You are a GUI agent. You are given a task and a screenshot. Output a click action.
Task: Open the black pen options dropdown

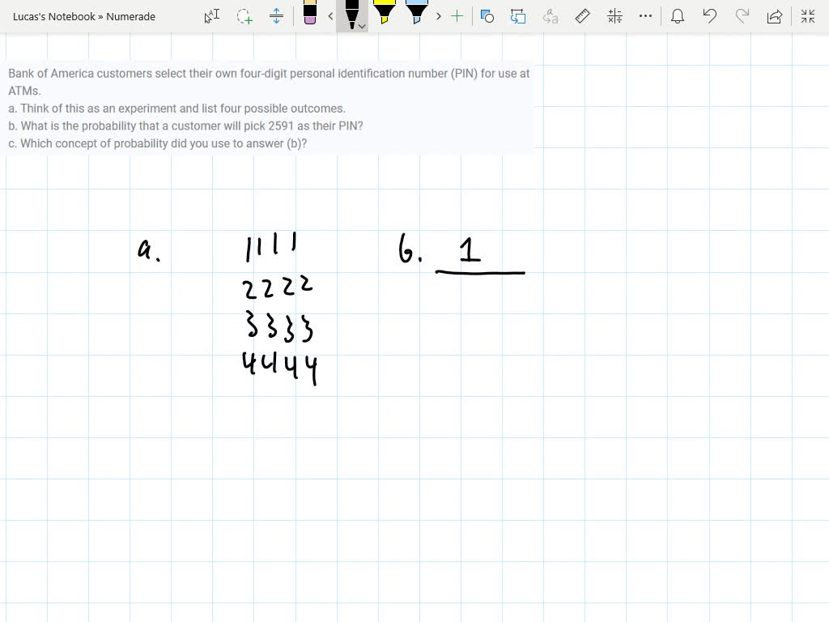(362, 26)
